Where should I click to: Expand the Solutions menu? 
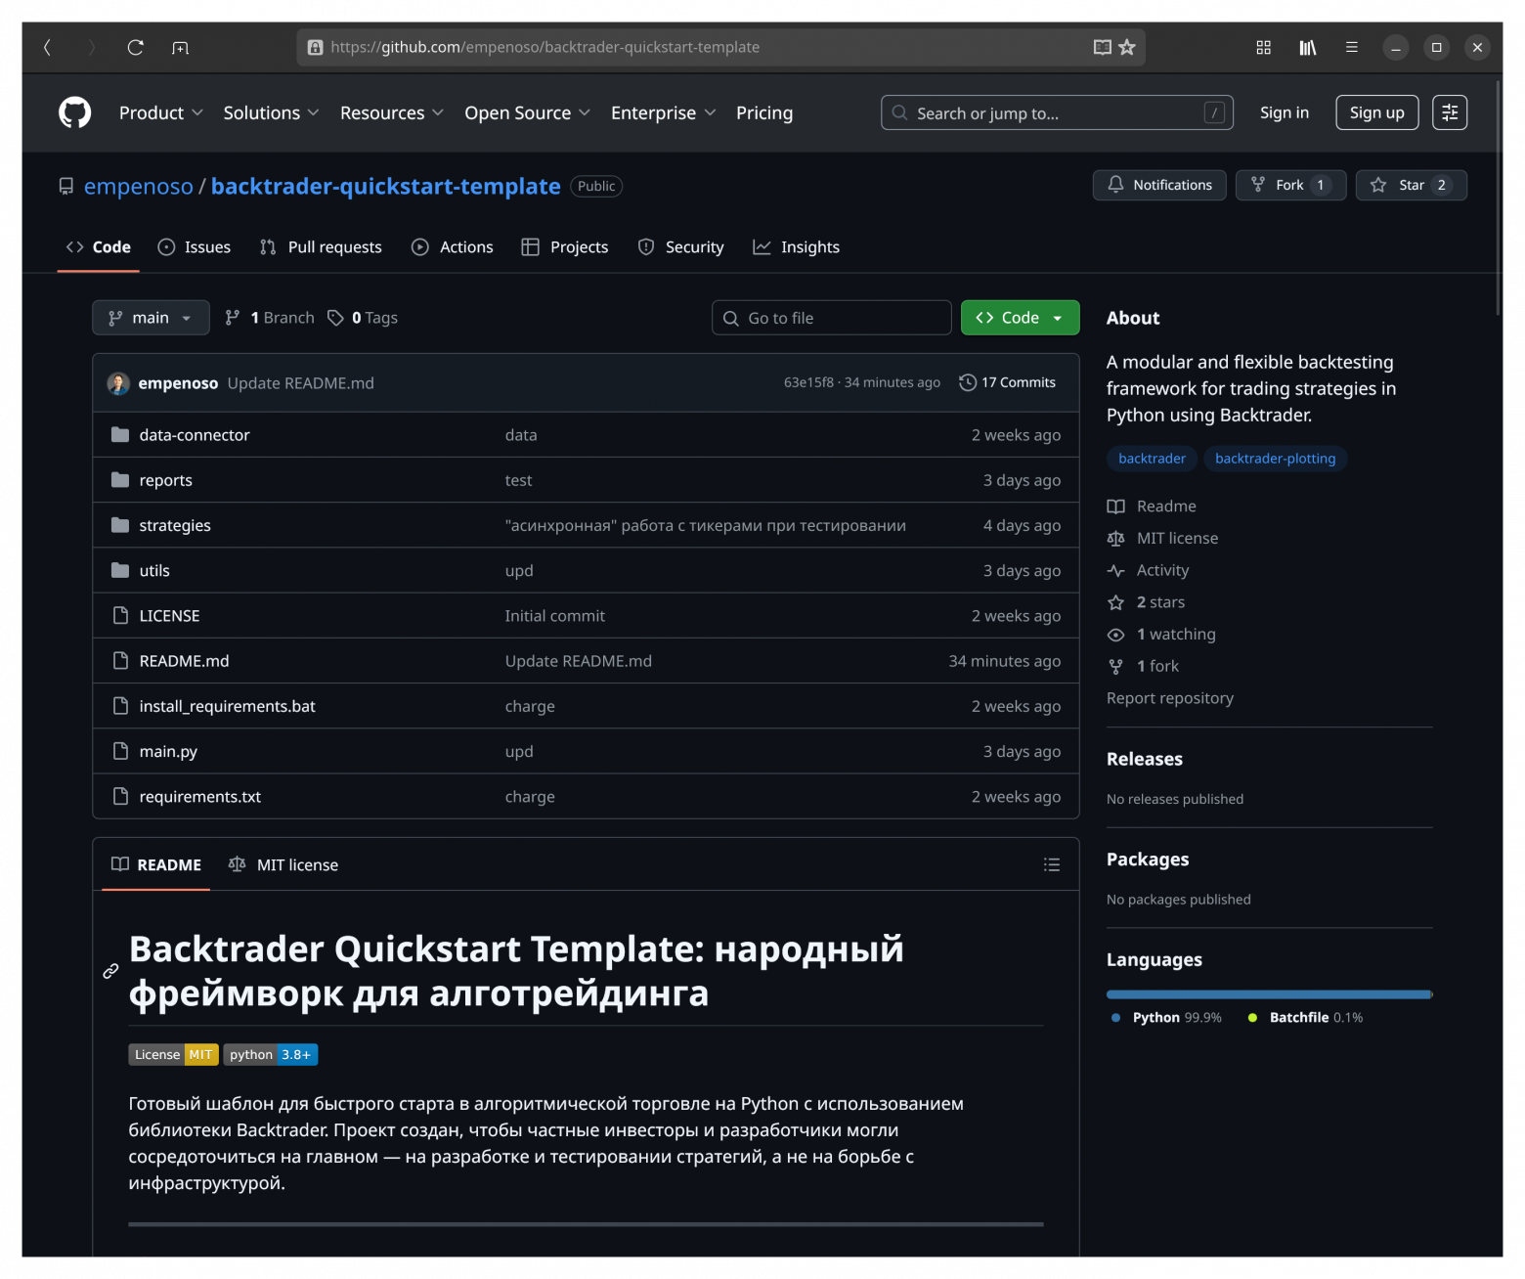271,112
